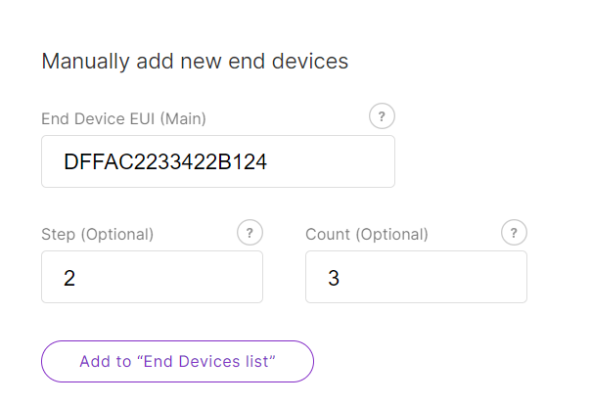This screenshot has height=404, width=591.
Task: Click the "Step (Optional)" label text
Action: [x=98, y=235]
